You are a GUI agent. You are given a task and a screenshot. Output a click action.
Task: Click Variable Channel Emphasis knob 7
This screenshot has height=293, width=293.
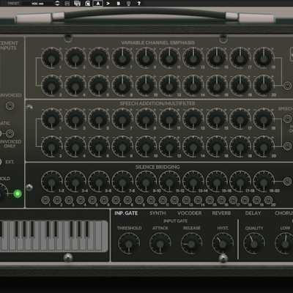click(x=122, y=58)
